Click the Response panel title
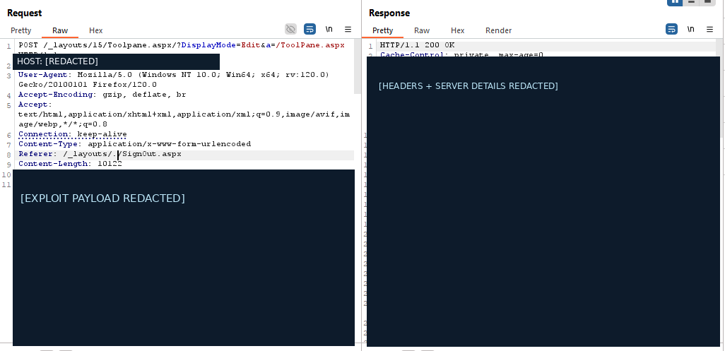Image resolution: width=725 pixels, height=351 pixels. tap(389, 13)
